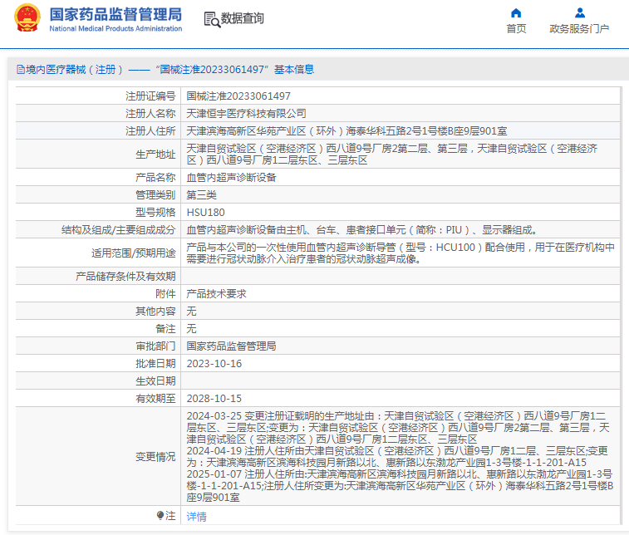Click the 注册证编号 row label
This screenshot has height=535, width=629.
(150, 96)
